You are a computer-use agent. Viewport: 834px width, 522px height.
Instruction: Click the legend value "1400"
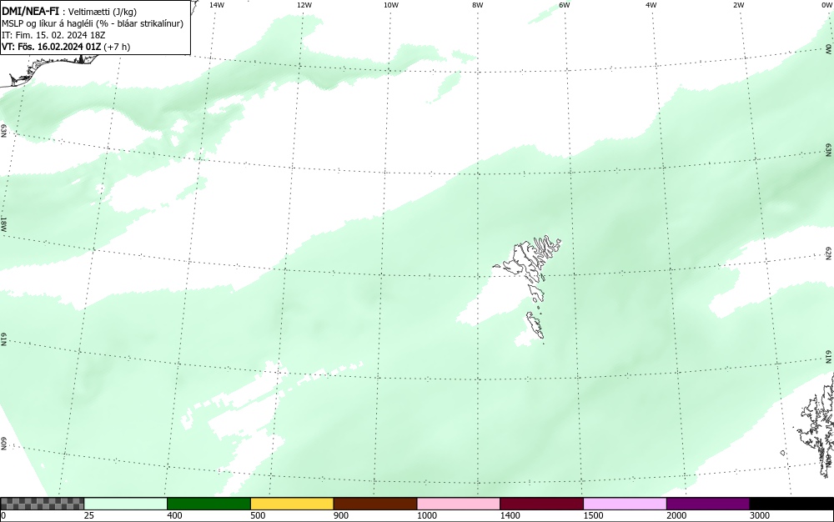coord(510,515)
